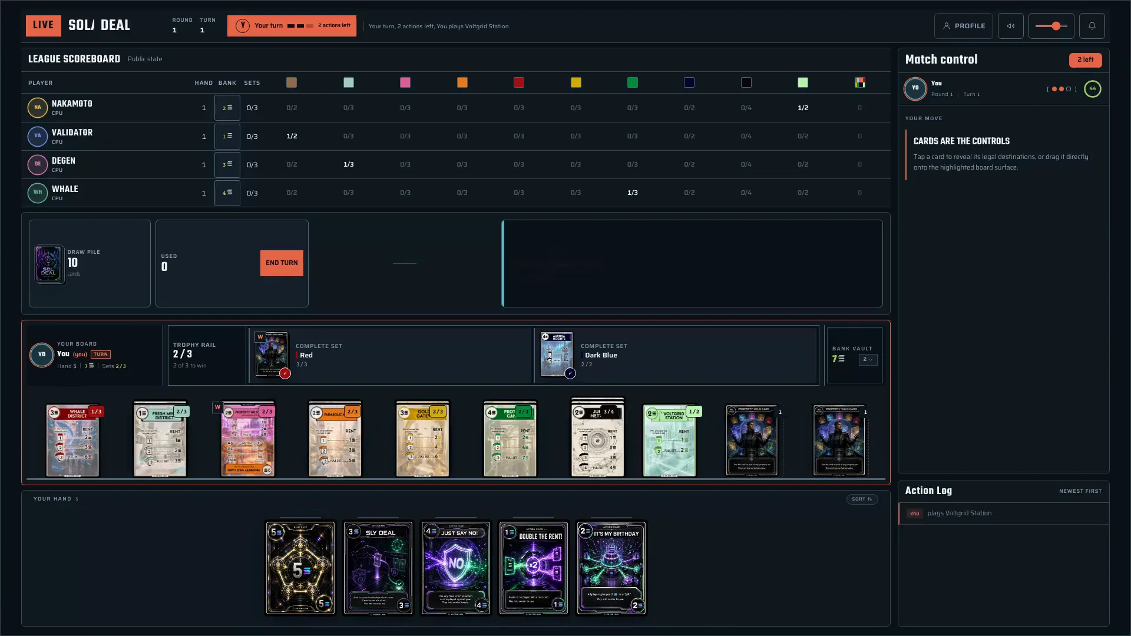Click the 44 timer ring in Match control
The image size is (1131, 636).
[1092, 89]
